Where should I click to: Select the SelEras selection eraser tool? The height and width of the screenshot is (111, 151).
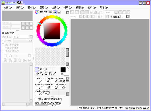coord(62,86)
